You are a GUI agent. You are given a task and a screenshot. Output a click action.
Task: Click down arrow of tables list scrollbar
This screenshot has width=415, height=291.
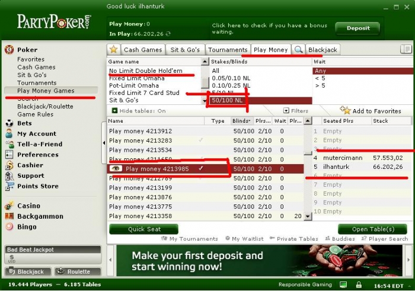[x=308, y=216]
